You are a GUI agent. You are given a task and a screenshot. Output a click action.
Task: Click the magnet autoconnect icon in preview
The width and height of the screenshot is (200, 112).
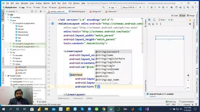[153, 24]
